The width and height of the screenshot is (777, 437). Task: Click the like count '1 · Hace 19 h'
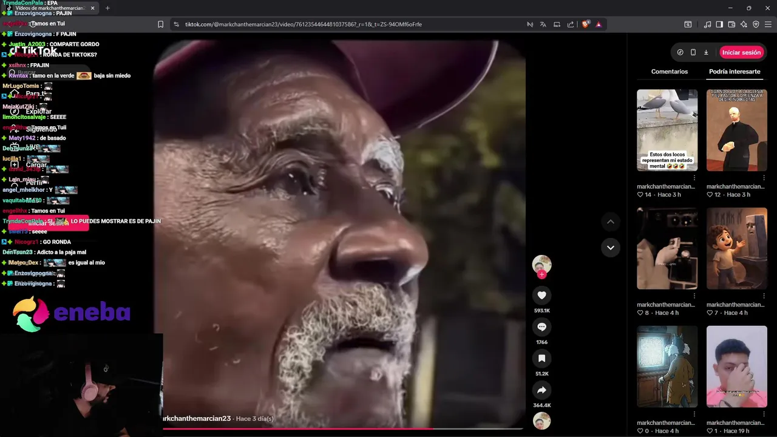click(x=728, y=432)
